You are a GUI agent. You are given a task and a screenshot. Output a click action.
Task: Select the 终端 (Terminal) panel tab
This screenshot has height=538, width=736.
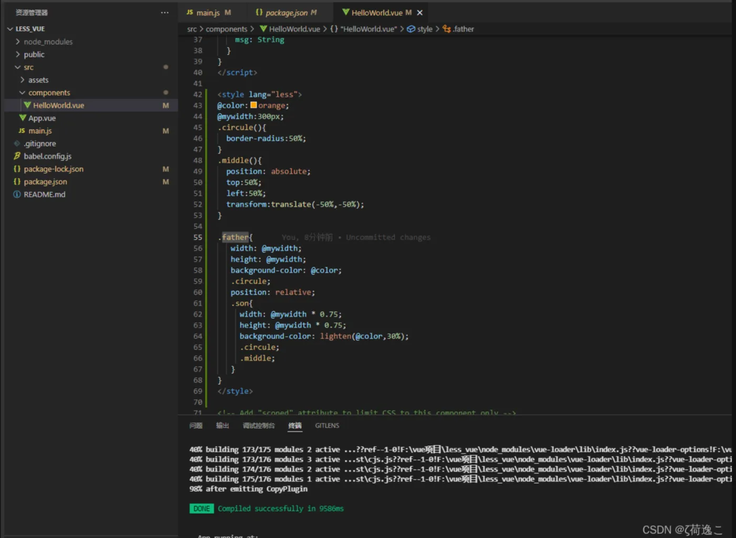pyautogui.click(x=295, y=426)
